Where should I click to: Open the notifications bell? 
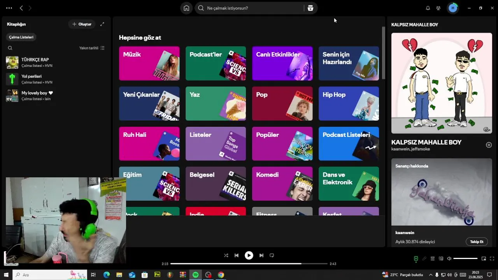point(428,8)
